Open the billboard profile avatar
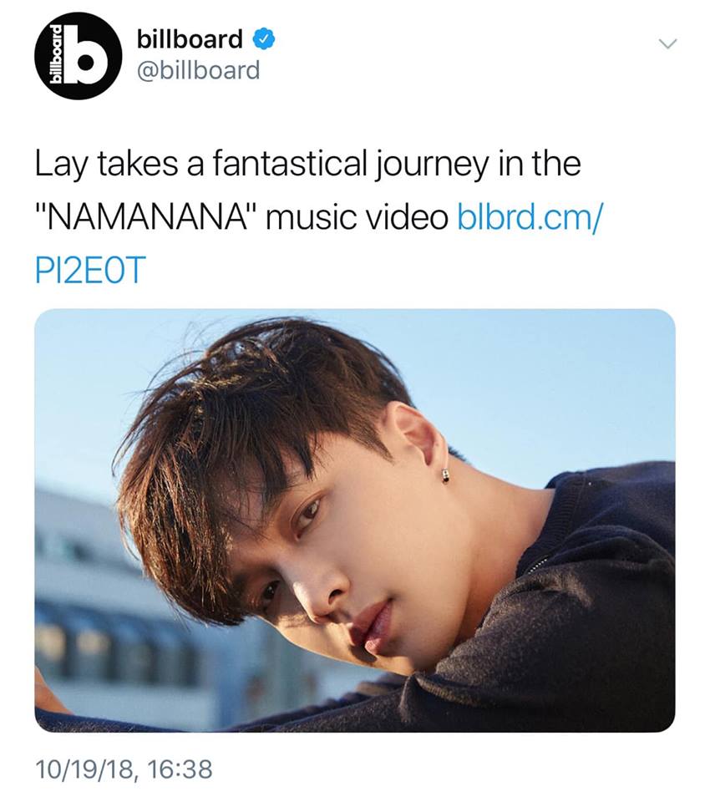This screenshot has width=710, height=802. (79, 56)
